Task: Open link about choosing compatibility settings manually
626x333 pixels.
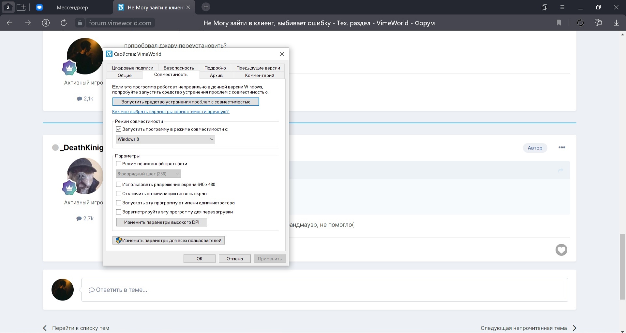Action: pyautogui.click(x=171, y=112)
